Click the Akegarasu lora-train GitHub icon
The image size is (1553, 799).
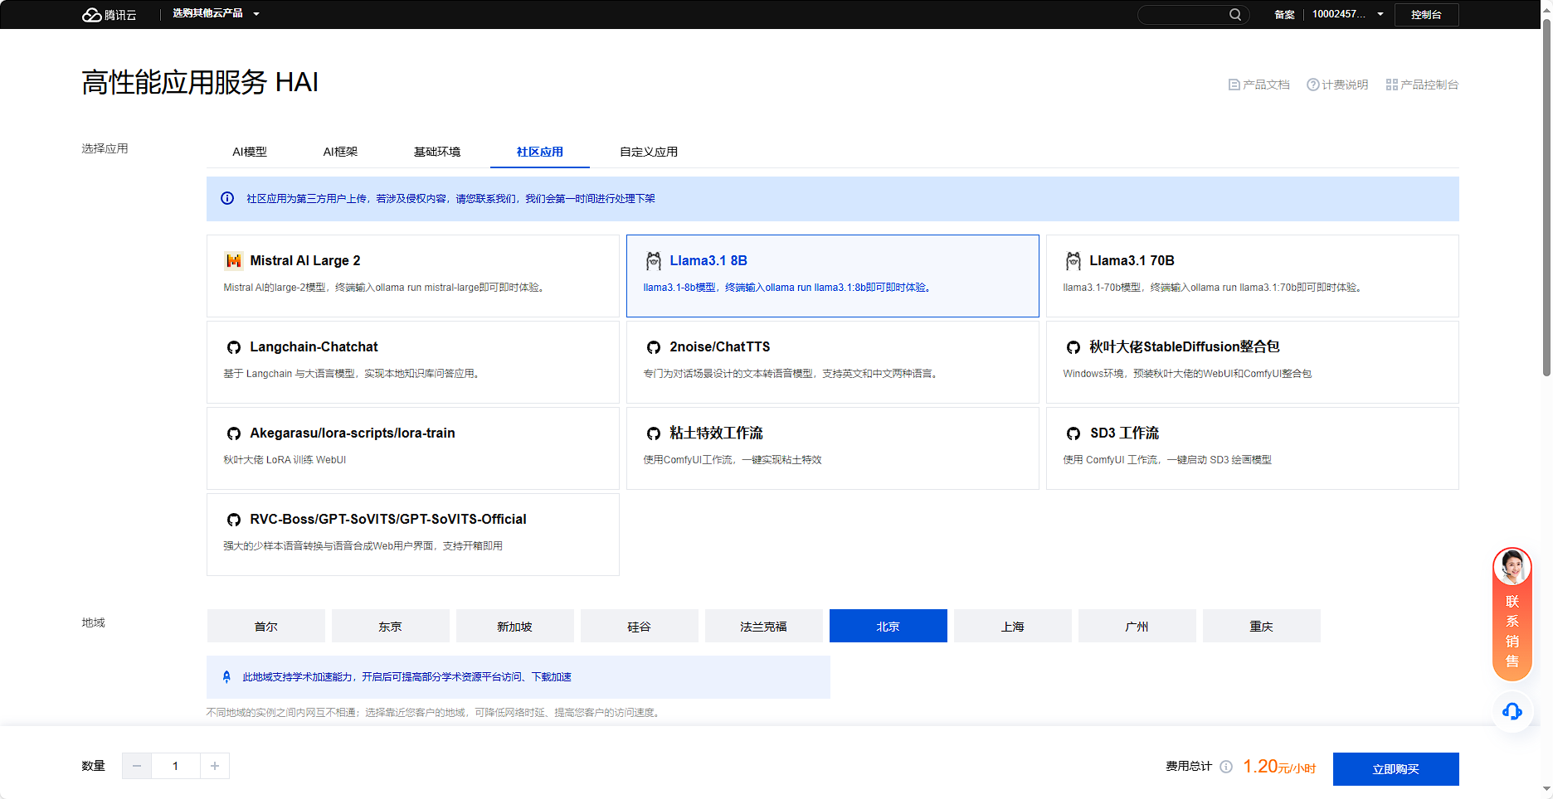coord(234,433)
